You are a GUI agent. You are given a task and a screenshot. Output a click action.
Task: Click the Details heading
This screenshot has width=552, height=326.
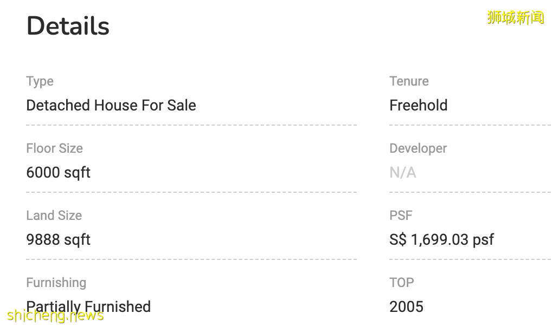[x=68, y=26]
